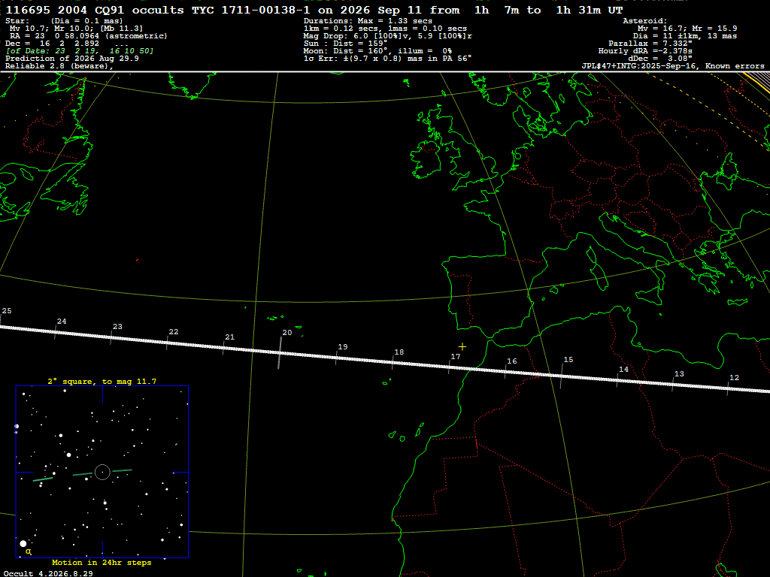770x577 pixels.
Task: Click the yellow plus site marker
Action: tap(462, 347)
